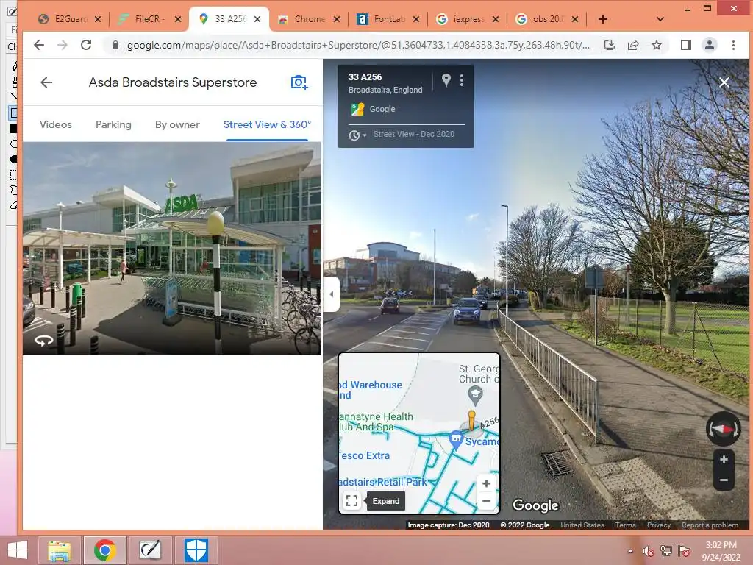The width and height of the screenshot is (753, 565).
Task: Close the Street View with X button
Action: pyautogui.click(x=724, y=82)
